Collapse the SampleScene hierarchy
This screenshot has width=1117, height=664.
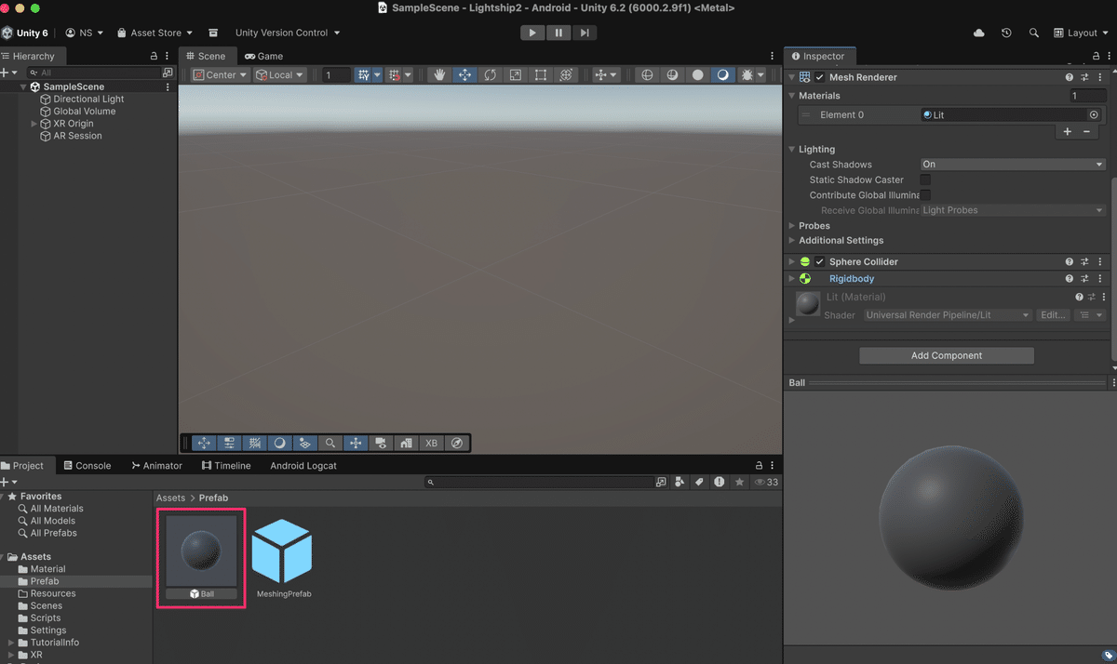21,86
